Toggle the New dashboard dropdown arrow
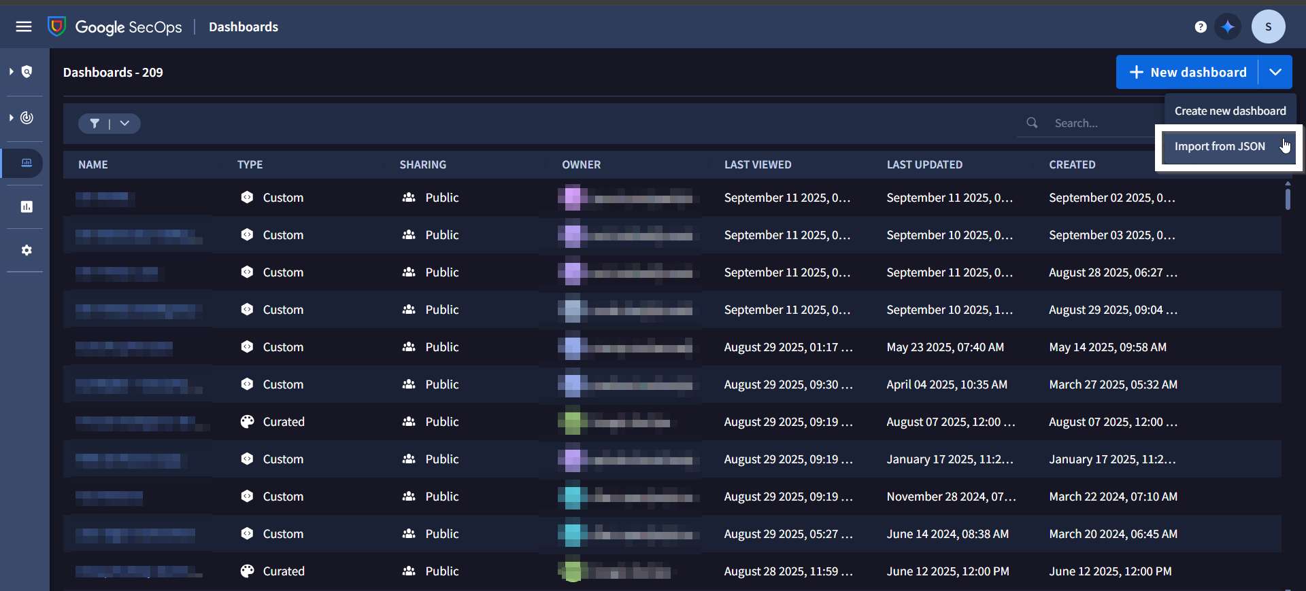The width and height of the screenshot is (1306, 591). pyautogui.click(x=1275, y=72)
